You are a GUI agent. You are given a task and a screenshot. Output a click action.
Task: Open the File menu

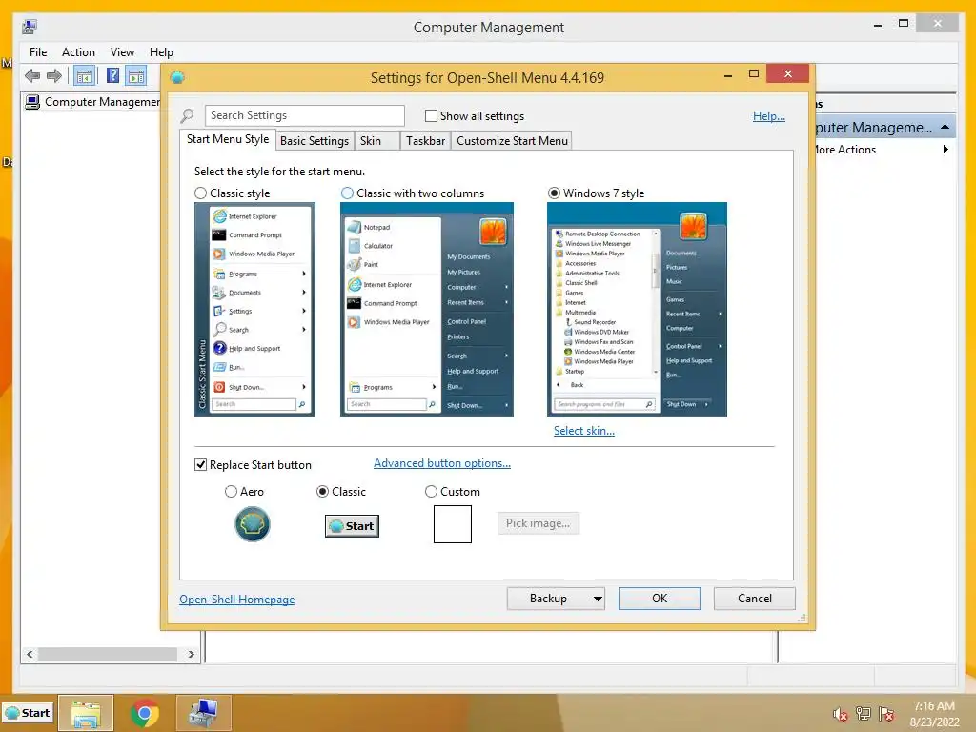tap(38, 52)
